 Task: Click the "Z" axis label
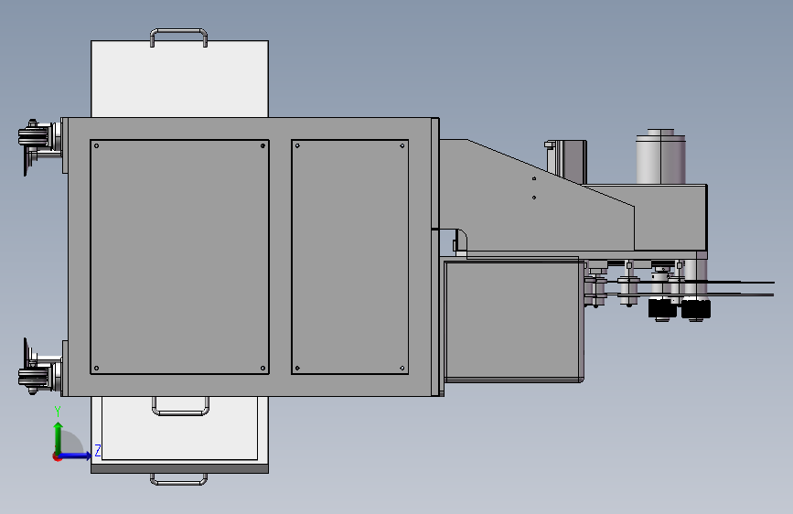tap(98, 451)
